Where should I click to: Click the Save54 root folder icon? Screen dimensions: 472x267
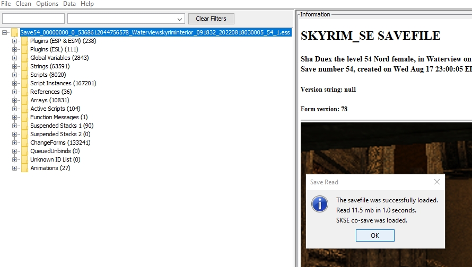(15, 32)
